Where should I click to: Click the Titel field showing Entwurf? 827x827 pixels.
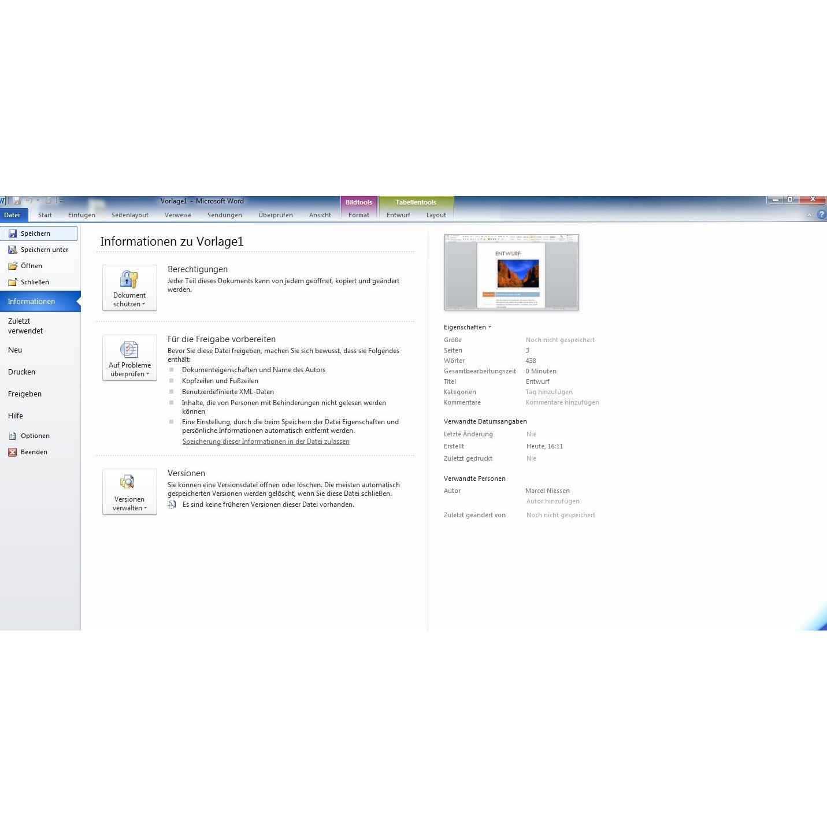[538, 381]
